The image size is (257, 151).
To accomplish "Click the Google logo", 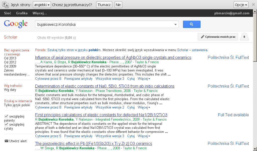I will (x=16, y=24).
